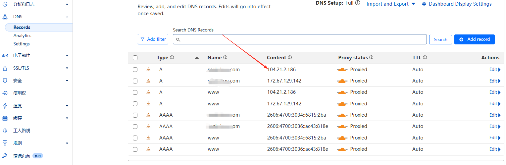This screenshot has height=165, width=506.
Task: Click the warning triangle on first A record
Action: point(148,70)
